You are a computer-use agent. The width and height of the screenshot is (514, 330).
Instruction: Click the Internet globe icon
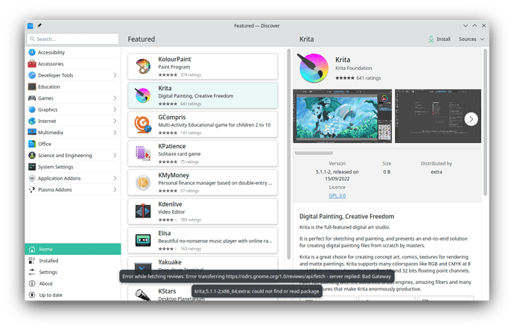(x=32, y=121)
